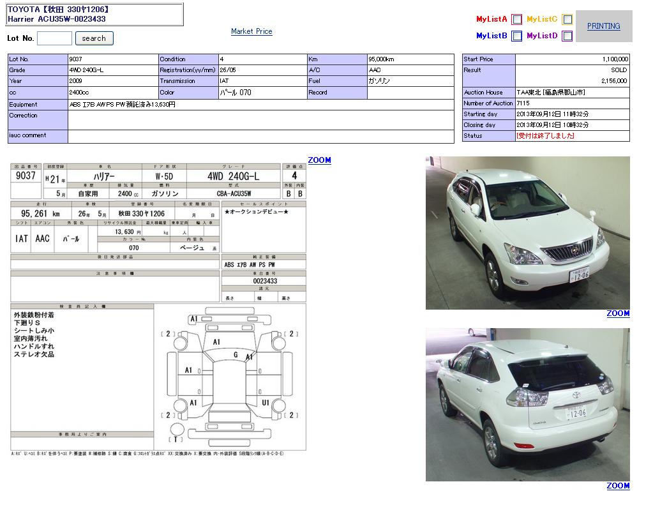Open the Market Price link
This screenshot has height=505, width=653.
[x=251, y=31]
